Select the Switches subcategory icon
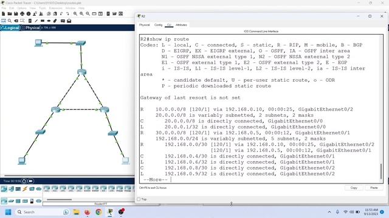 (11, 201)
